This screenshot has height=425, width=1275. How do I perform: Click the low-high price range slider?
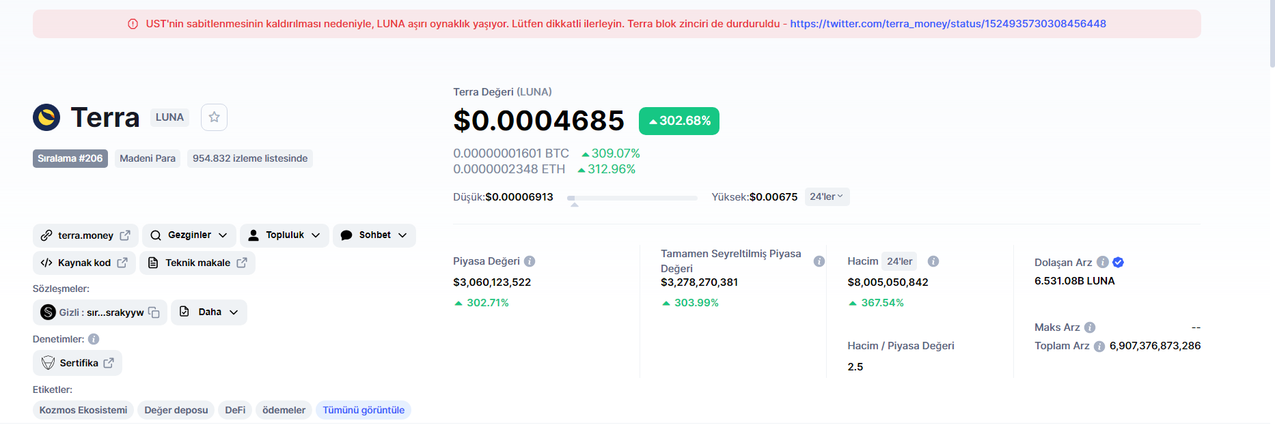[632, 198]
